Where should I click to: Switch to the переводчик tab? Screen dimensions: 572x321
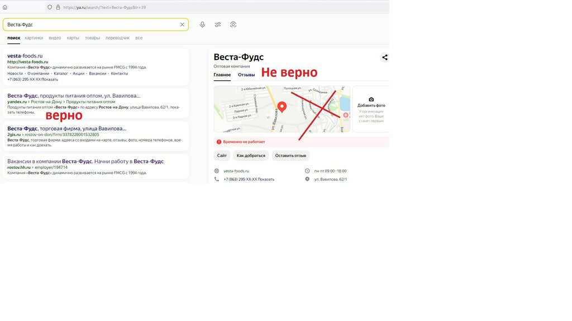pos(117,38)
